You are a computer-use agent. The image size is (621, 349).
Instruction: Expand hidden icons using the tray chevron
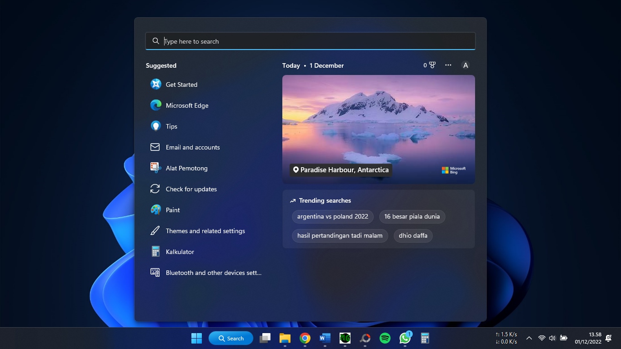click(x=529, y=338)
